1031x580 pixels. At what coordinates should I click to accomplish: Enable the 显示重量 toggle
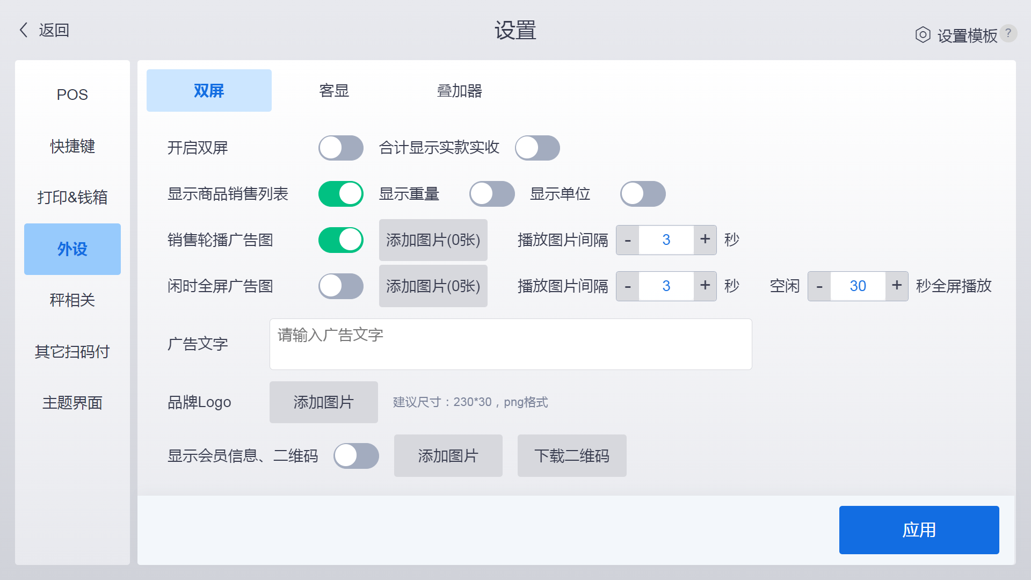pos(491,194)
